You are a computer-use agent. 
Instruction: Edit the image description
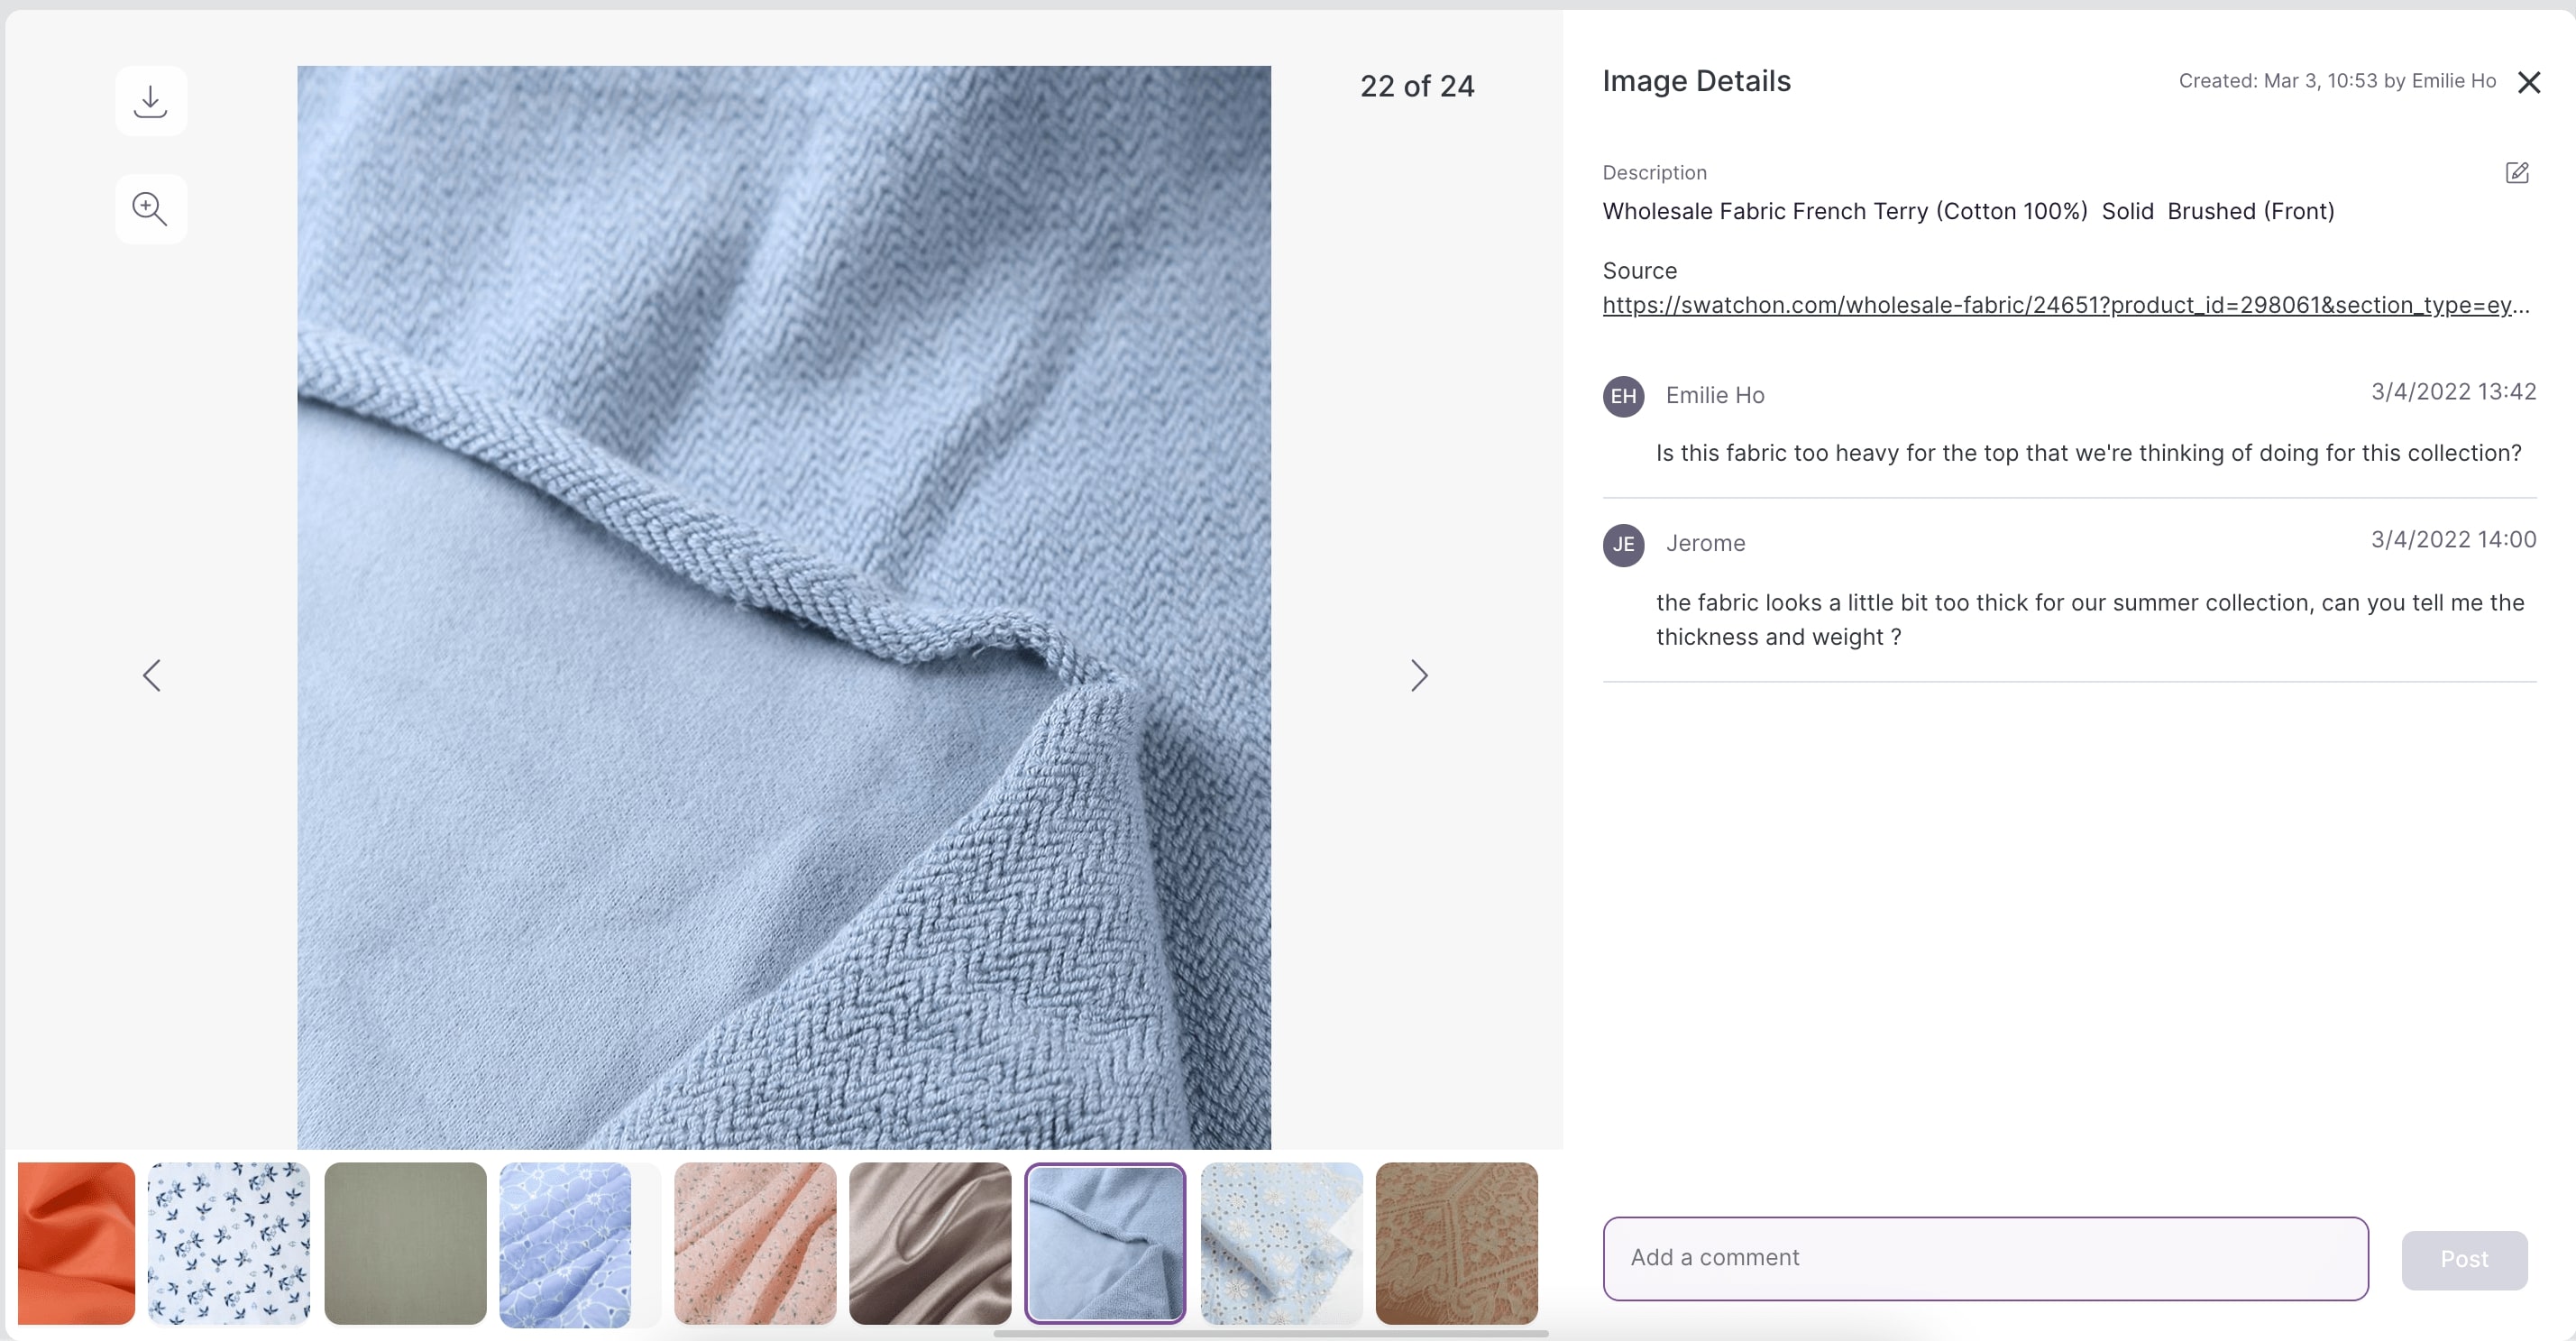pos(2517,173)
